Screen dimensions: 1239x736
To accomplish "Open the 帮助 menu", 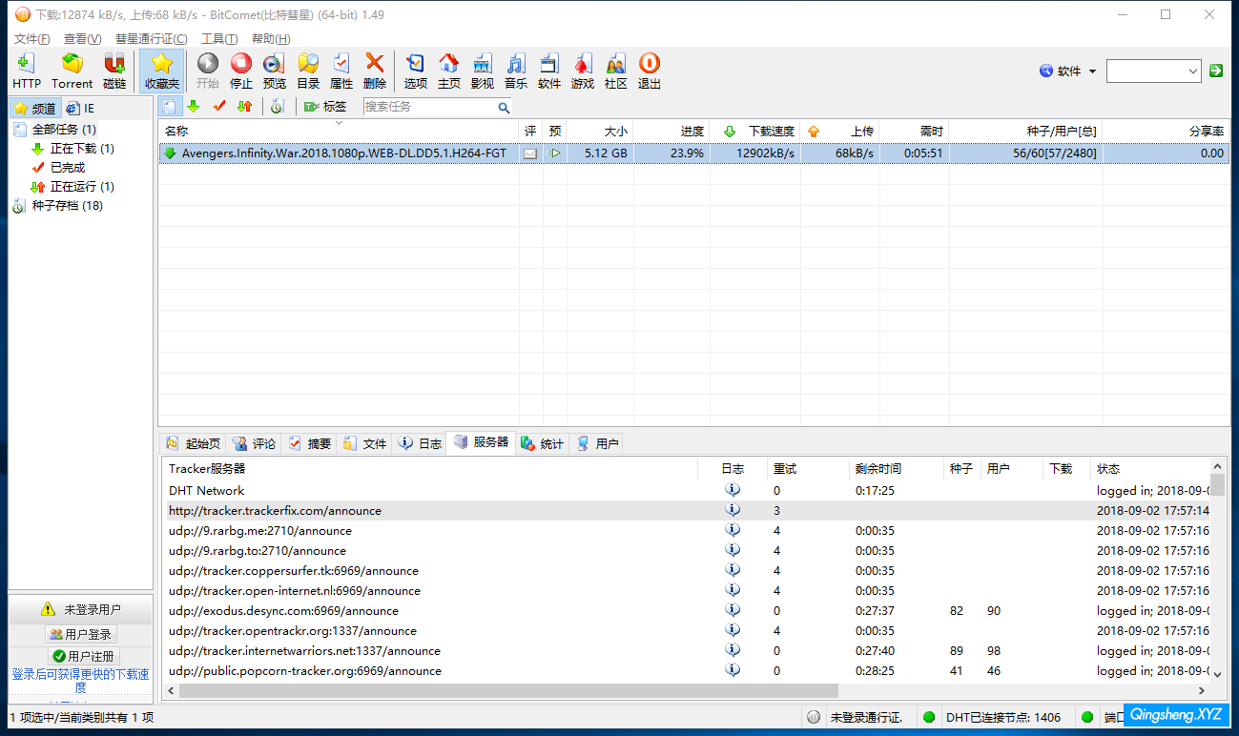I will click(x=271, y=39).
